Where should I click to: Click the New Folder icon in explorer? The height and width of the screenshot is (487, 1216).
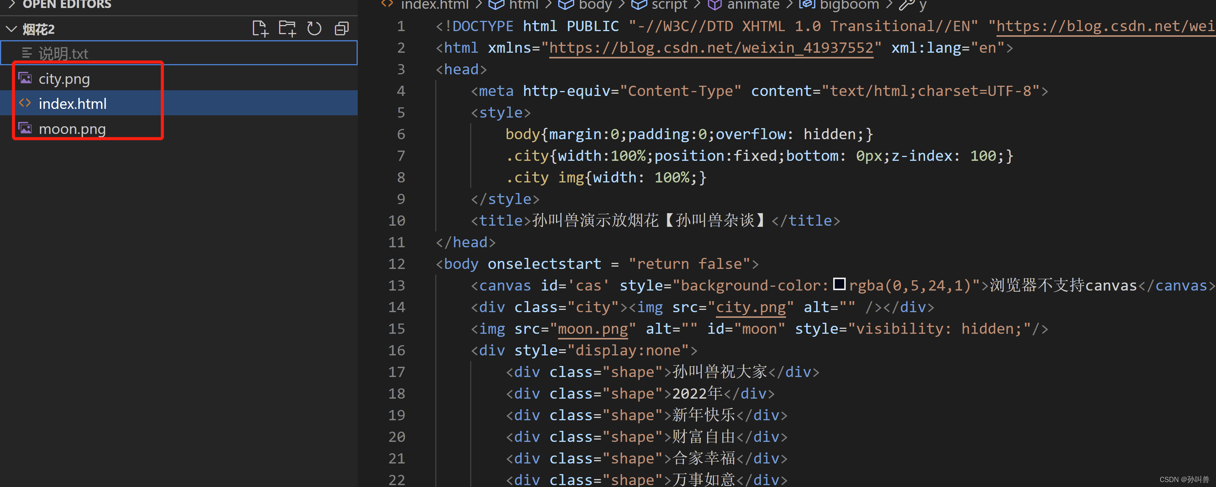(x=287, y=29)
